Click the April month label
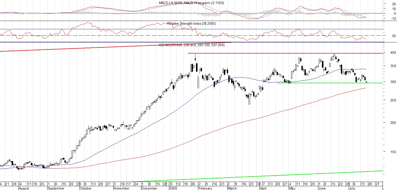The image size is (397, 190). point(263,188)
